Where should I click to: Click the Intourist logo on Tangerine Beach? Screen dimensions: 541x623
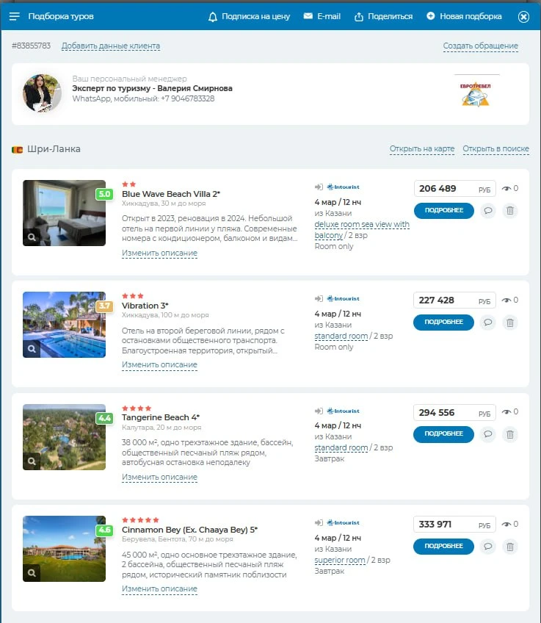tap(344, 411)
